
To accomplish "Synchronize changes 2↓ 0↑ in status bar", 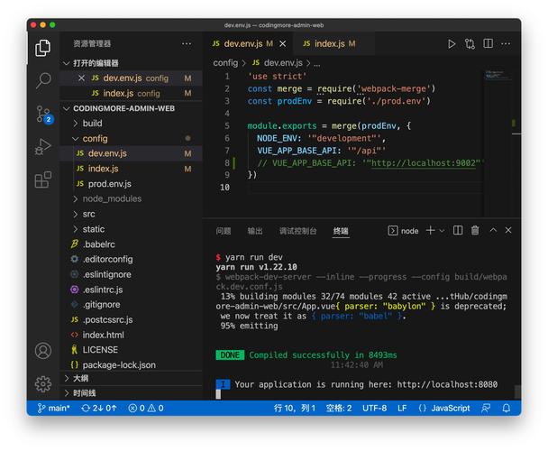I will coord(98,409).
